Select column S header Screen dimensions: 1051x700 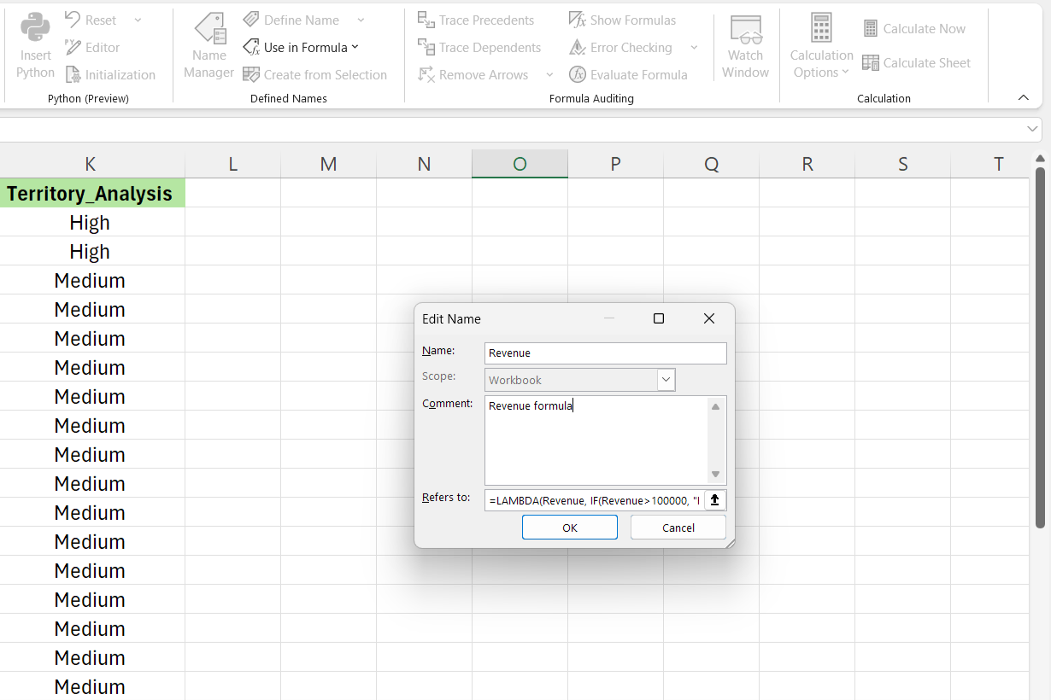coord(902,164)
